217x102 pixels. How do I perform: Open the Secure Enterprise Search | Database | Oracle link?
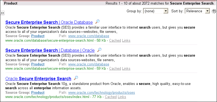pos(50,50)
